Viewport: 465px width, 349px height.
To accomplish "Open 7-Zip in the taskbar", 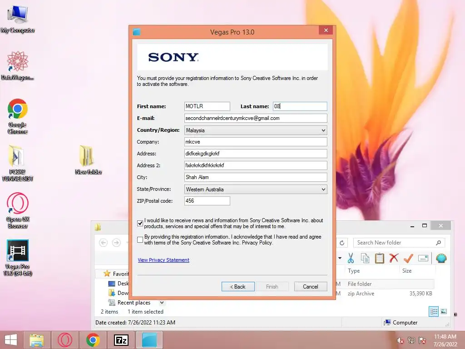I will 121,340.
